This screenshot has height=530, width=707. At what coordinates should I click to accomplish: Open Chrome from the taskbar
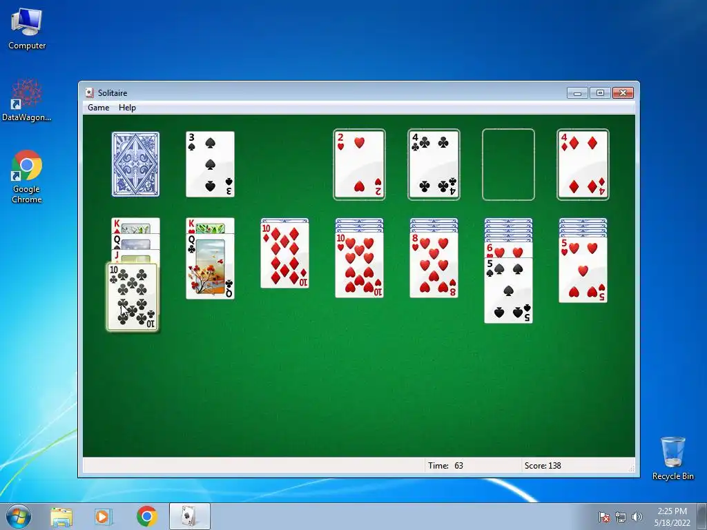tap(146, 516)
